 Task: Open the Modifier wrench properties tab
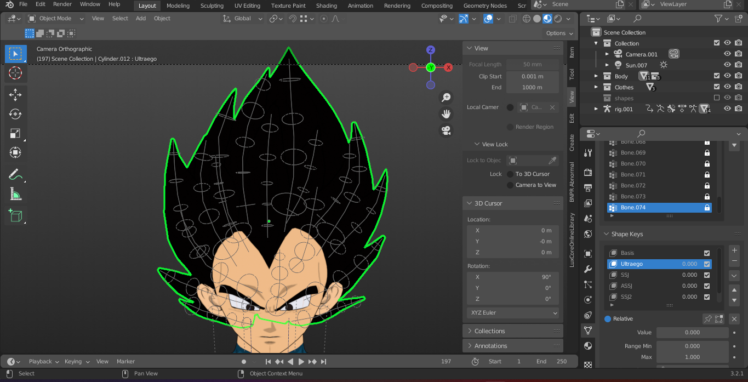pyautogui.click(x=588, y=269)
